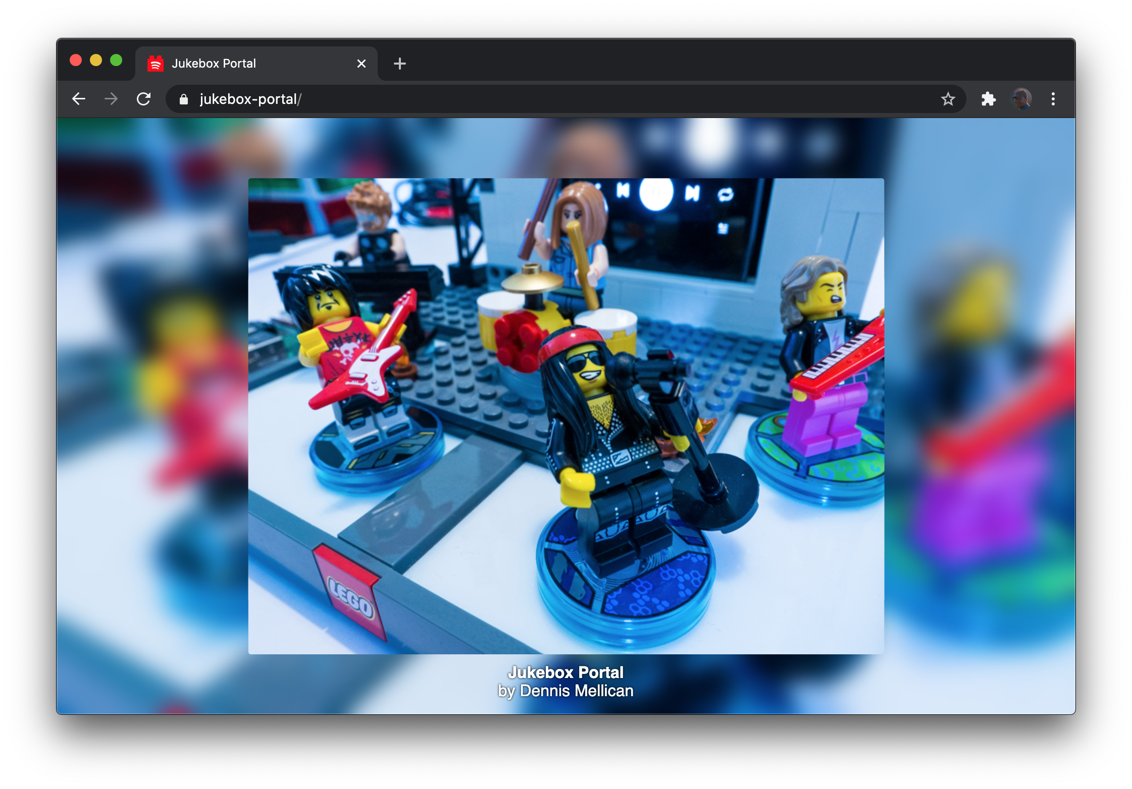The width and height of the screenshot is (1132, 789).
Task: Go back to the previous page
Action: pyautogui.click(x=79, y=99)
